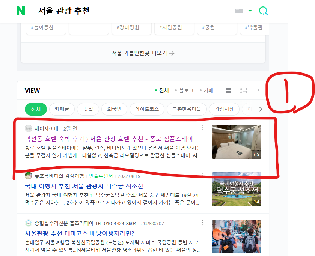Select the #박물관 tag
315x256 pixels.
pos(255,28)
